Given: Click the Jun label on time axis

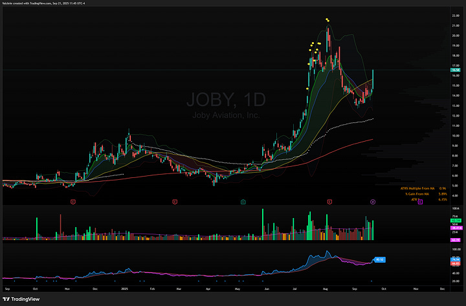Looking at the screenshot, I should [x=267, y=289].
